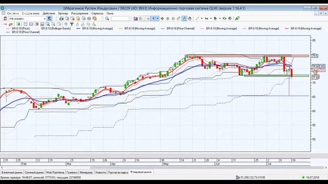This screenshot has height=184, width=328.
Task: Select the Фондовый рынок tab
Action: [x=141, y=172]
